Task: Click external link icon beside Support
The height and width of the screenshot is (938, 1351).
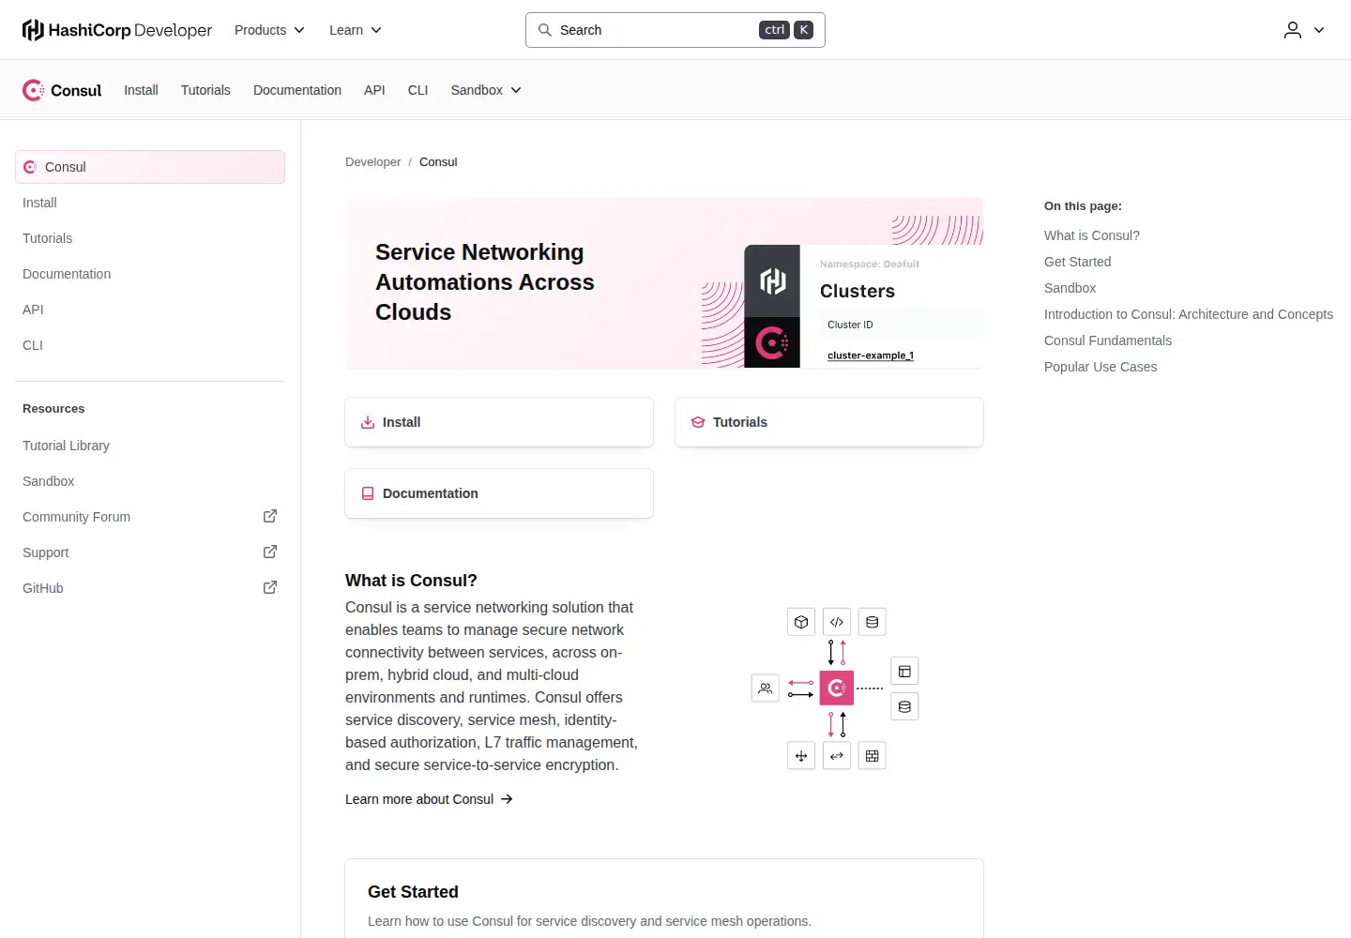Action: (270, 552)
